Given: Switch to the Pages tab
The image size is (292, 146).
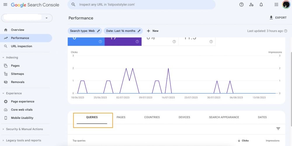Looking at the screenshot, I should click(x=121, y=117).
